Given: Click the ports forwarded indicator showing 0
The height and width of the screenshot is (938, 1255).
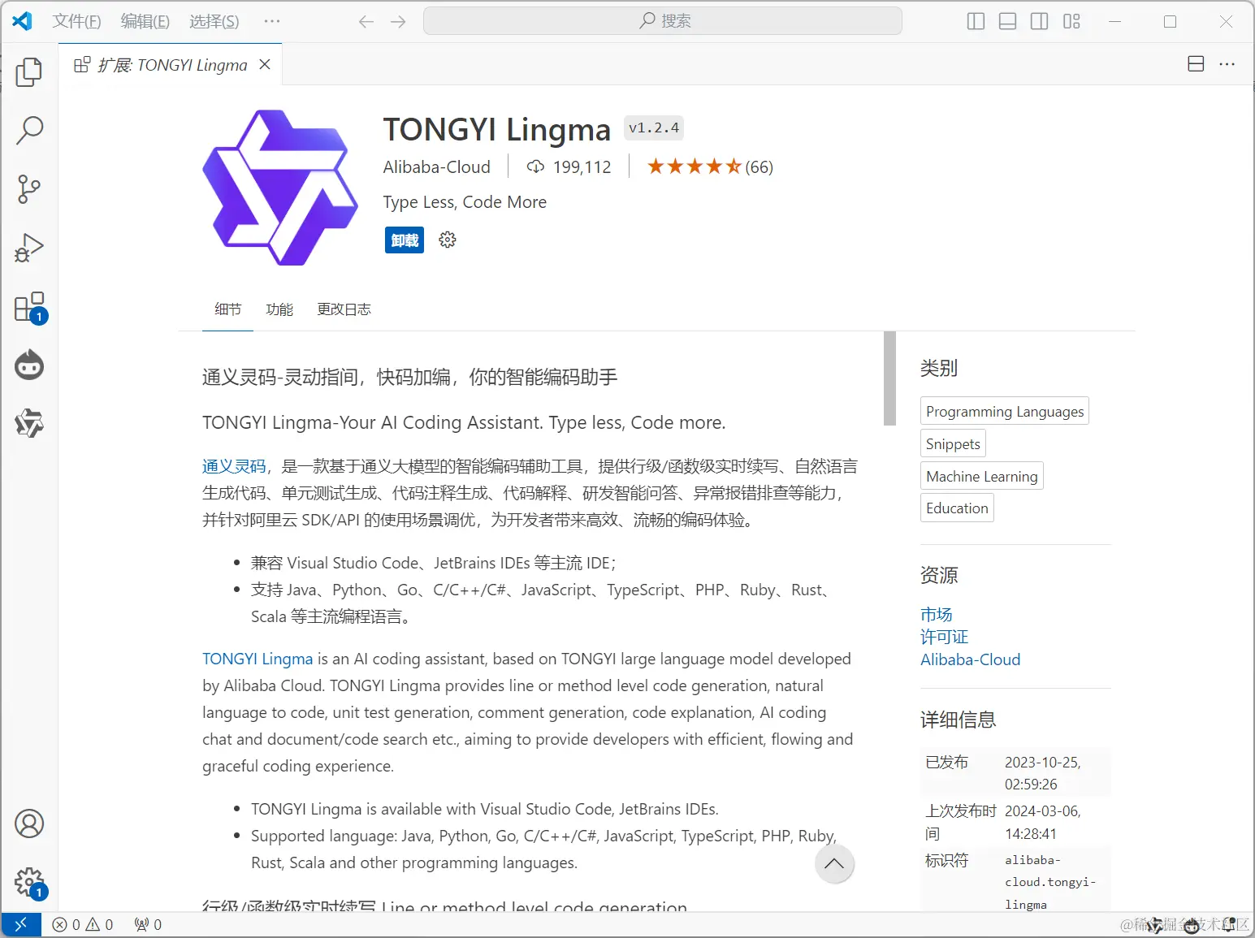Looking at the screenshot, I should pos(148,924).
